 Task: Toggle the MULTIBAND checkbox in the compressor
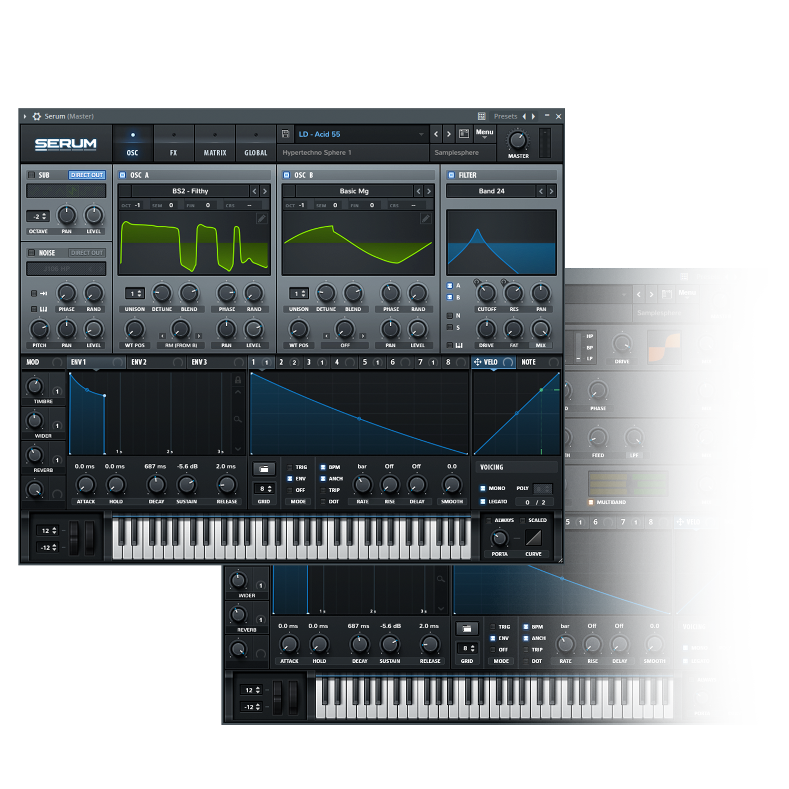[x=591, y=502]
